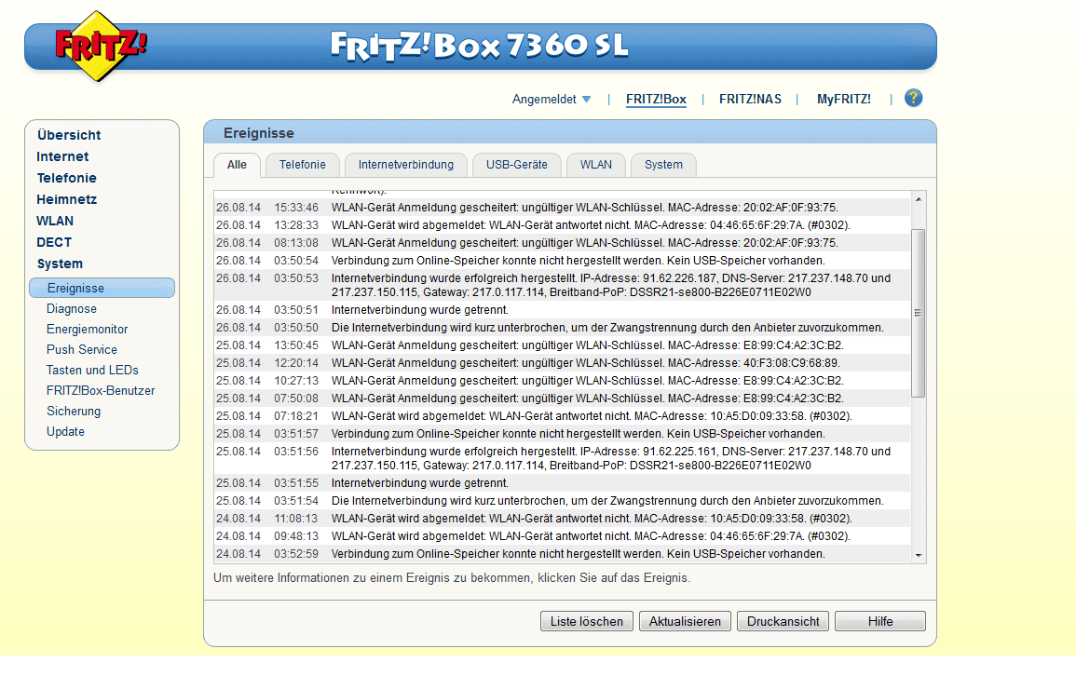This screenshot has height=676, width=1076.
Task: Open the 24.08.14 03:52:59 Online-Speicher event
Action: click(562, 554)
